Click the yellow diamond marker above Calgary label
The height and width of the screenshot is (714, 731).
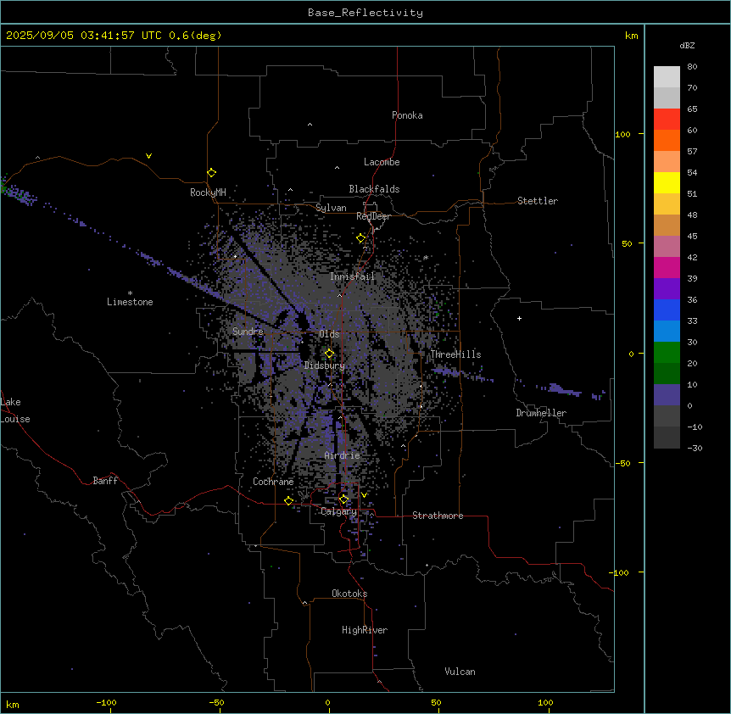(x=343, y=499)
